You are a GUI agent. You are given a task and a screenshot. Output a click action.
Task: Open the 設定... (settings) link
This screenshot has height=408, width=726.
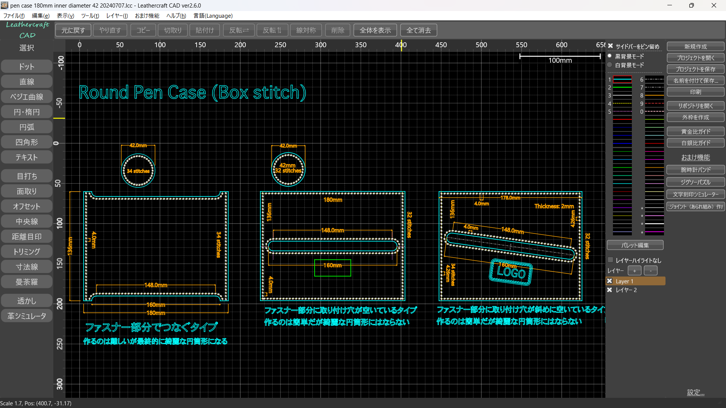[x=695, y=393]
